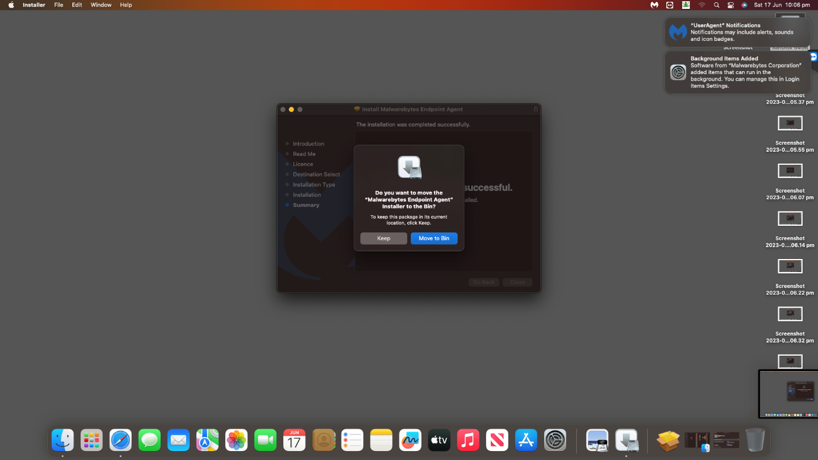Click the dimmed Go Back button
The height and width of the screenshot is (460, 818).
point(484,282)
